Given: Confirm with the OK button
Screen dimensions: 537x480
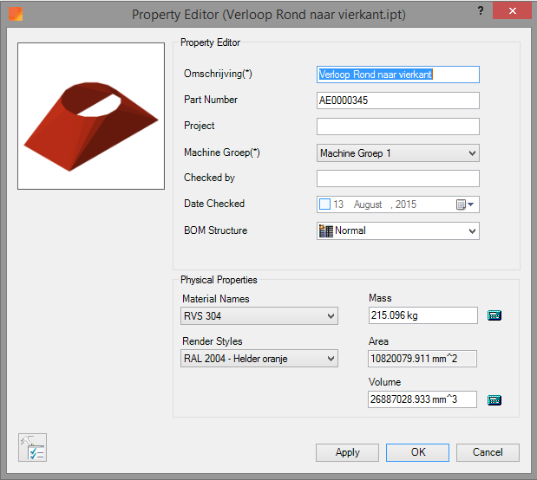Looking at the screenshot, I should pyautogui.click(x=417, y=452).
